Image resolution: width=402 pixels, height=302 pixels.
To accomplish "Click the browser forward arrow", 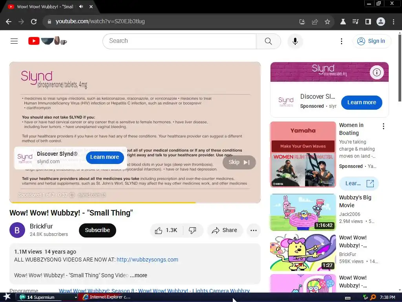I will coord(21,22).
